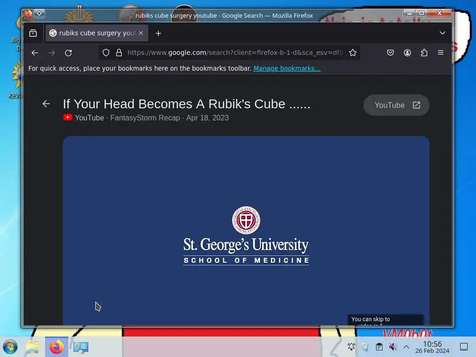Save page to Pocket icon
The height and width of the screenshot is (357, 476).
[390, 53]
